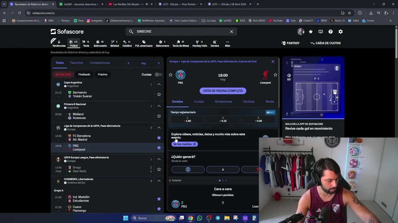Collapse the Copa Argentina group
The width and height of the screenshot is (398, 223).
pos(159,84)
